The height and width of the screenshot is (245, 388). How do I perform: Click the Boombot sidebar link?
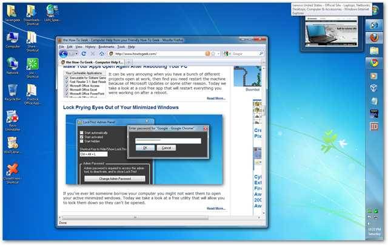click(x=252, y=90)
